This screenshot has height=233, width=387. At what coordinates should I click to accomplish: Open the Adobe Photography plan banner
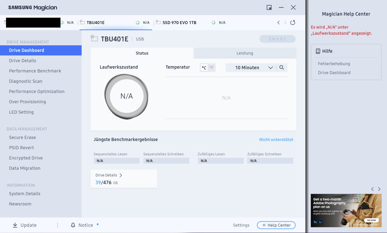(346, 210)
